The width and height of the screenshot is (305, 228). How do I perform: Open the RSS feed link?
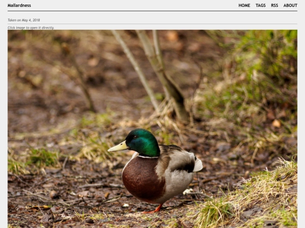point(274,6)
